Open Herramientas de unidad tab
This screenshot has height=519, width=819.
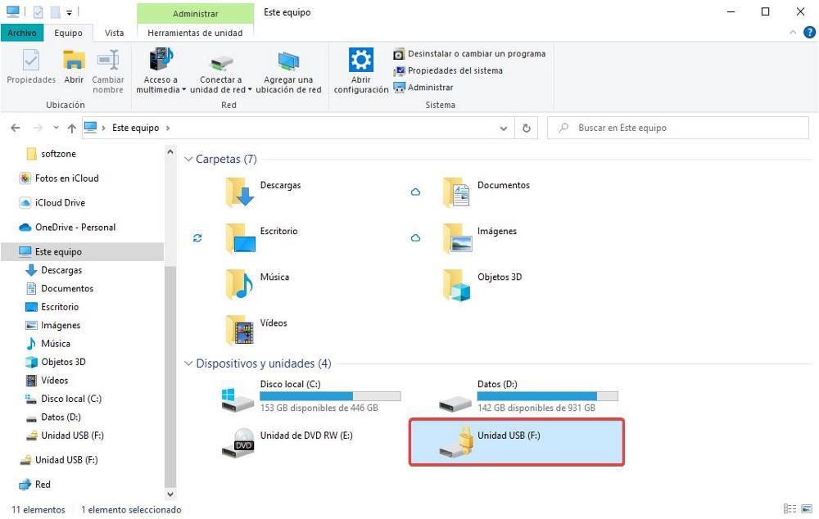[x=195, y=33]
